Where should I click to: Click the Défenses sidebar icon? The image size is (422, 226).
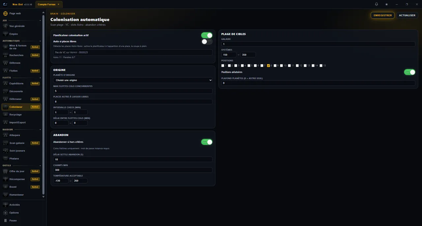(5, 63)
